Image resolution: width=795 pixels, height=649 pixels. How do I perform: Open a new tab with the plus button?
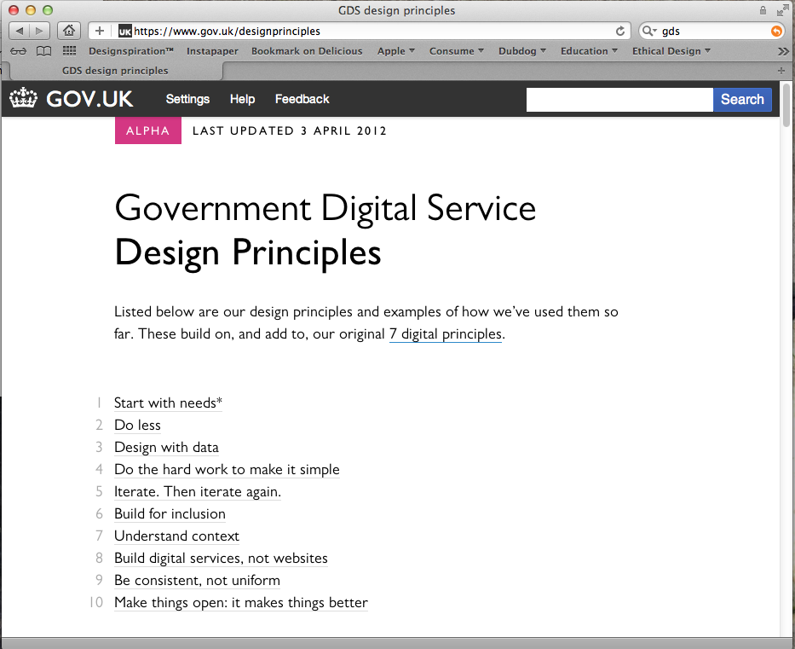click(x=781, y=70)
